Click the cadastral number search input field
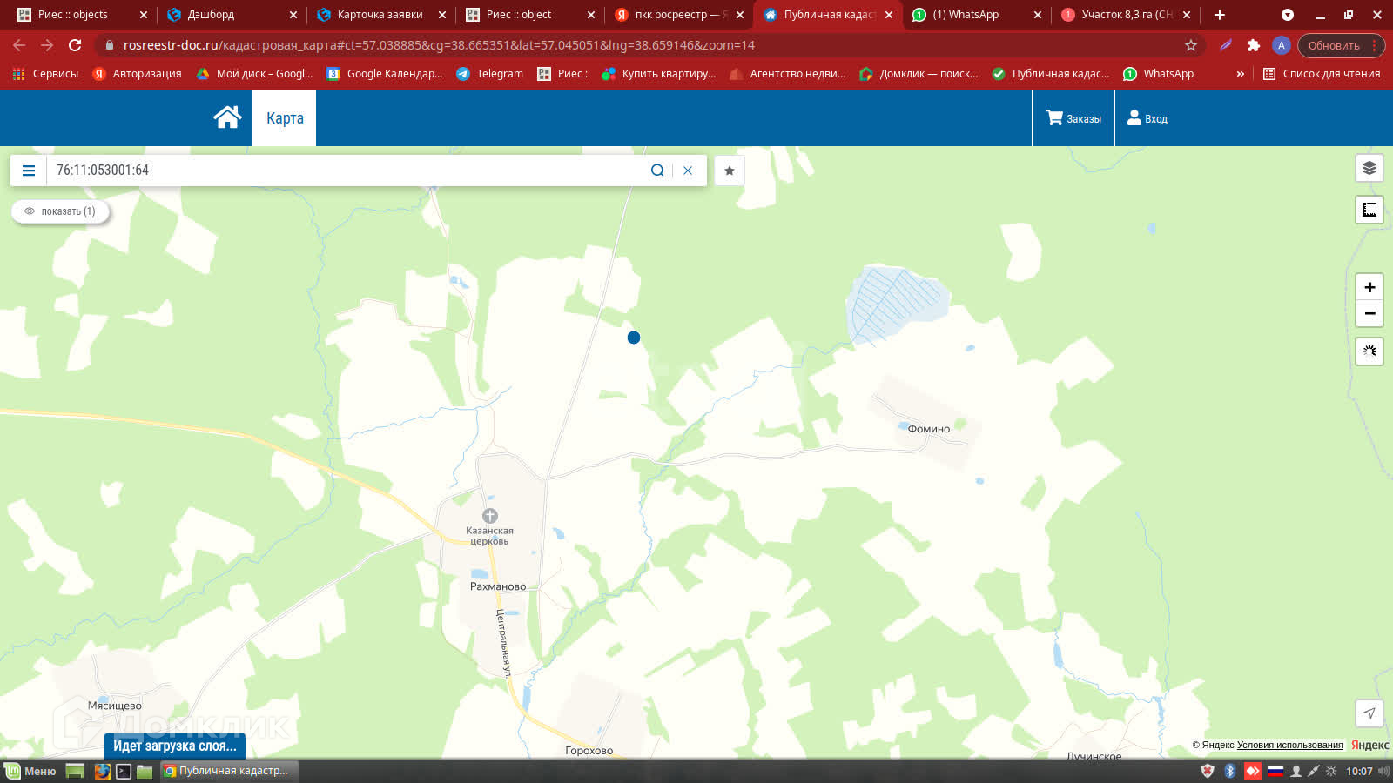This screenshot has width=1393, height=783. (348, 171)
